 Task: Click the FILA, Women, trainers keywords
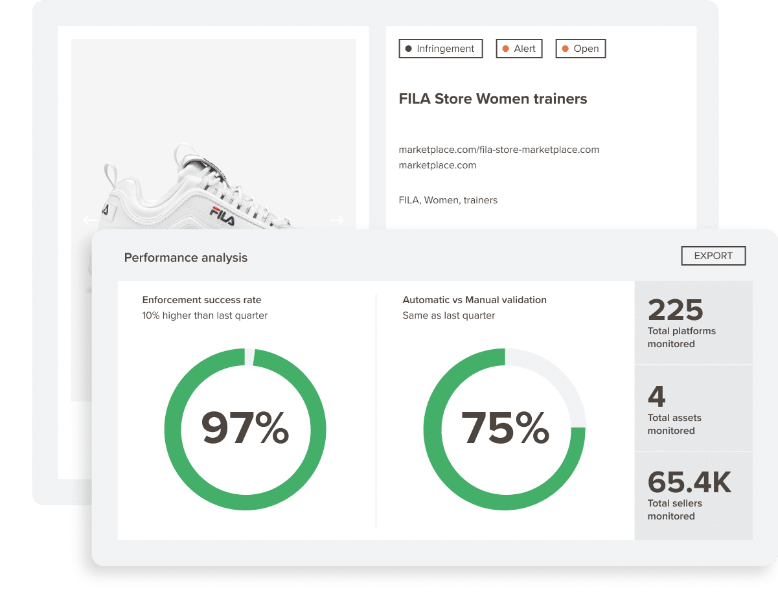[448, 200]
